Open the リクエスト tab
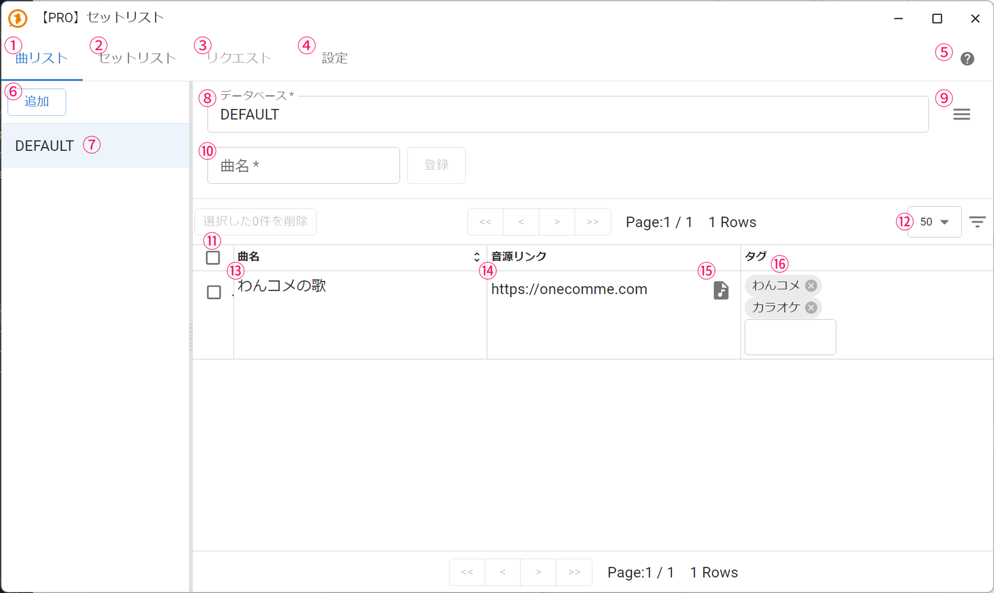 click(239, 58)
